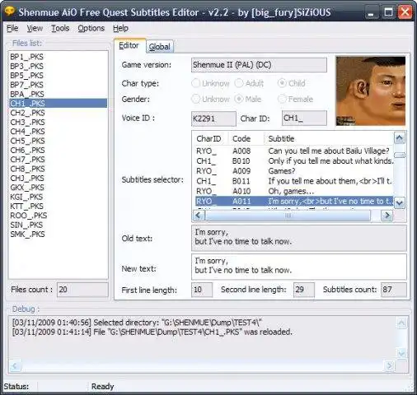Open the Options menu
The height and width of the screenshot is (395, 417).
tap(91, 28)
